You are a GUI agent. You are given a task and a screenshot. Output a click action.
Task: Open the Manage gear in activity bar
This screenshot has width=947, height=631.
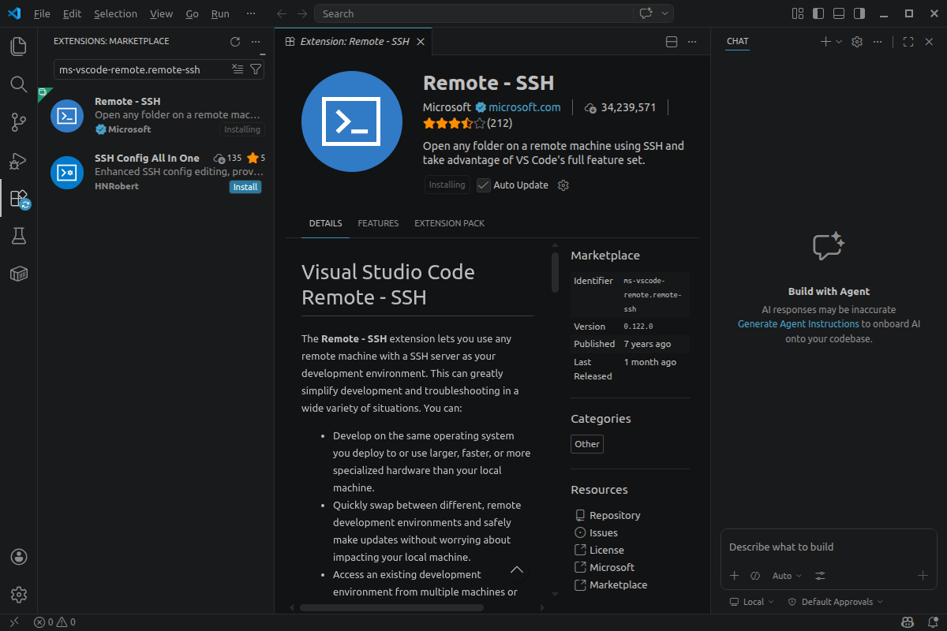pyautogui.click(x=19, y=595)
